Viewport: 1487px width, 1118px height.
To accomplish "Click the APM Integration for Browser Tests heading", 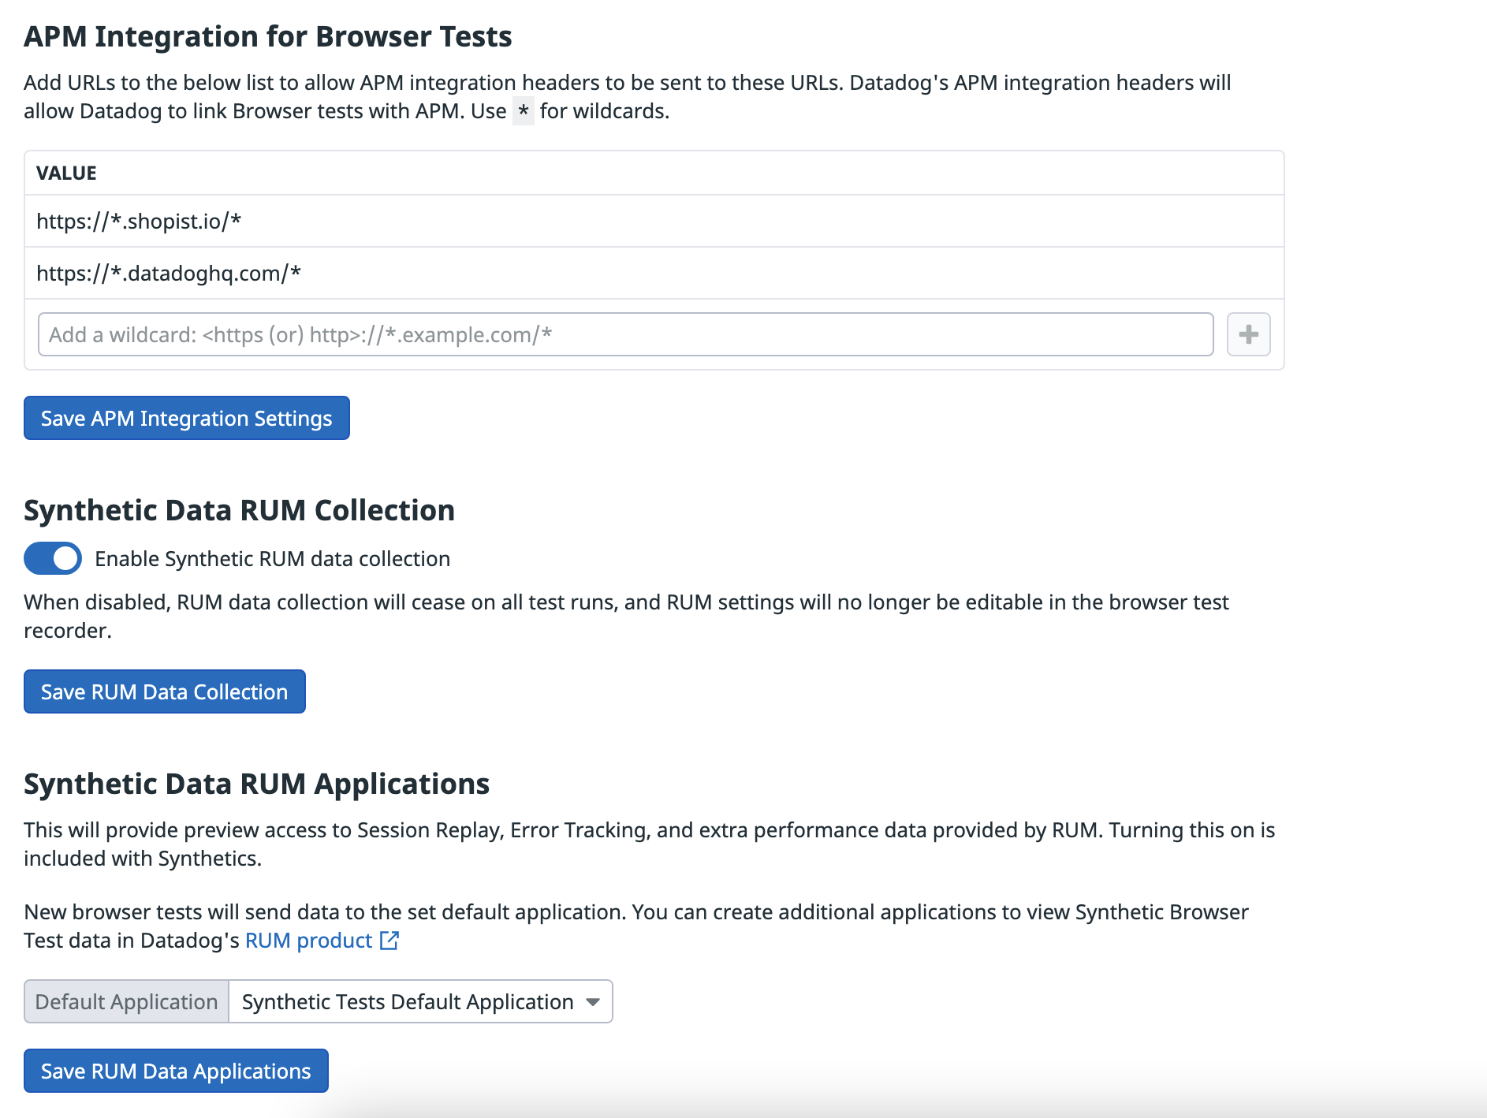I will [268, 36].
